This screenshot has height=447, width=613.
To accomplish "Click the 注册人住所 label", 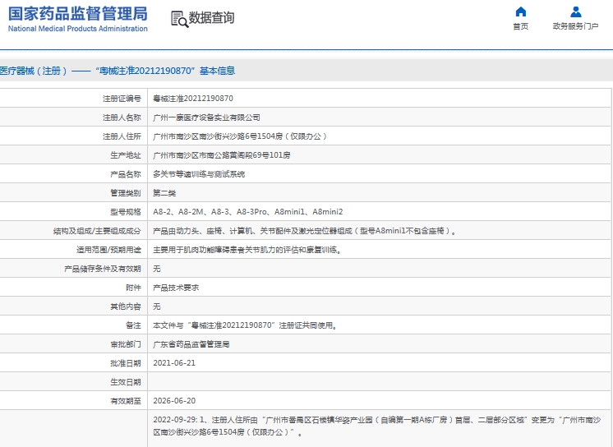I will click(x=122, y=136).
